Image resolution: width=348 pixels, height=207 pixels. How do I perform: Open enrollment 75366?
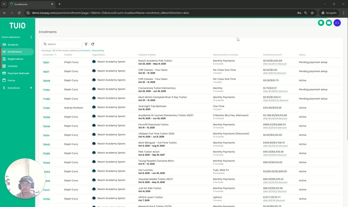pyautogui.click(x=46, y=163)
